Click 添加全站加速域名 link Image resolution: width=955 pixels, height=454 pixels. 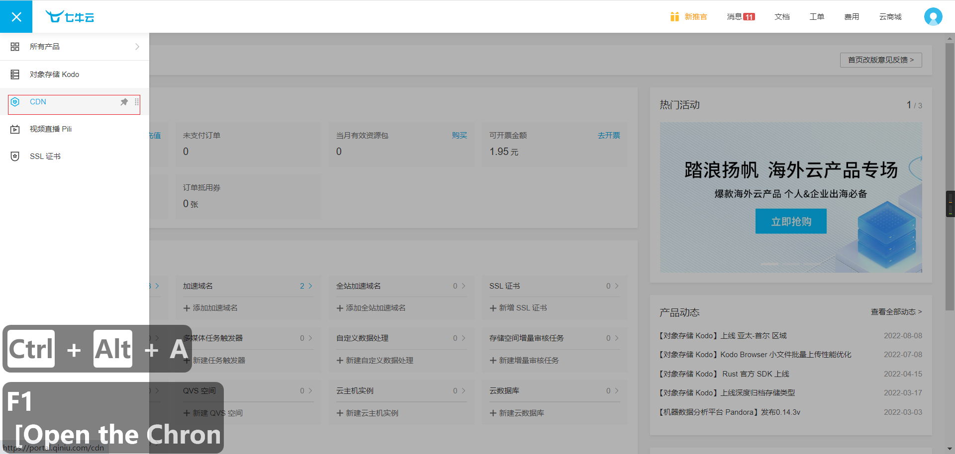[x=376, y=308]
